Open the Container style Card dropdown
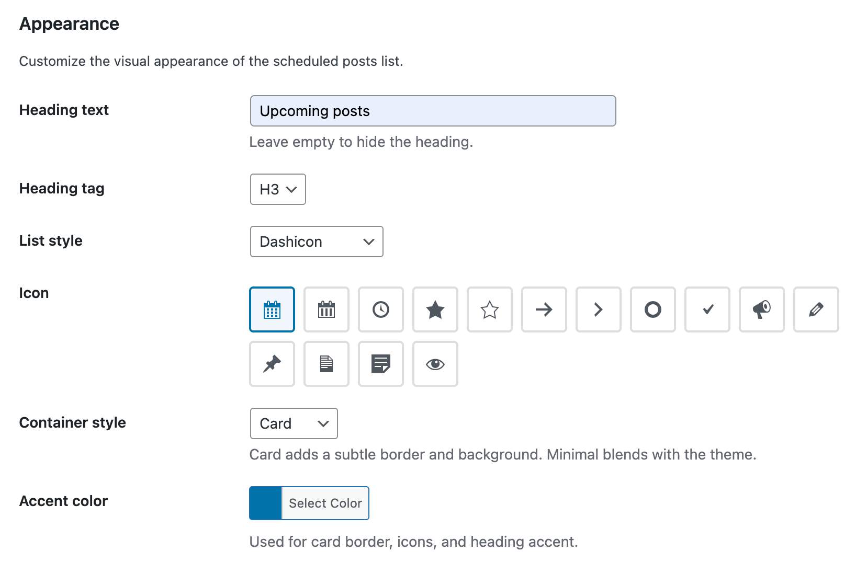This screenshot has height=574, width=856. click(x=294, y=423)
